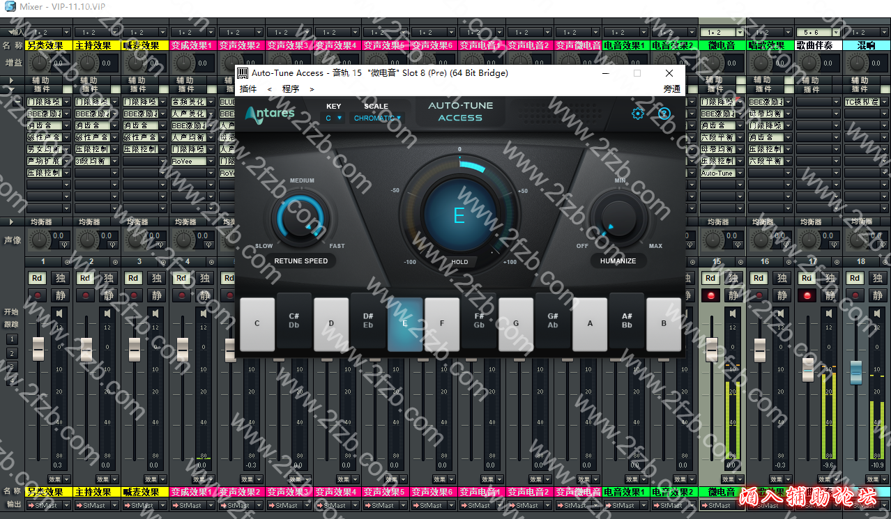Click the HOLD button under the pitch meter
The width and height of the screenshot is (891, 519).
pyautogui.click(x=459, y=262)
